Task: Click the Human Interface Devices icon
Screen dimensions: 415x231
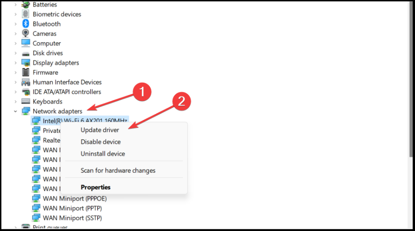Action: pyautogui.click(x=26, y=82)
